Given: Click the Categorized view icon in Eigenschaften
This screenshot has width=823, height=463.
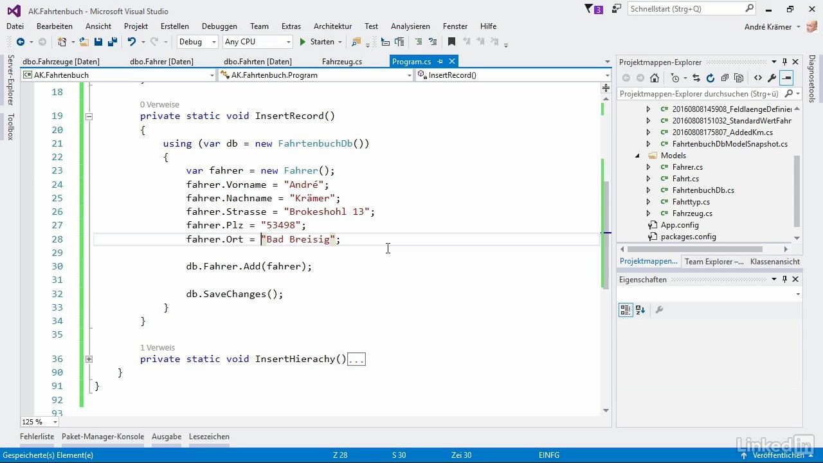Looking at the screenshot, I should (626, 310).
